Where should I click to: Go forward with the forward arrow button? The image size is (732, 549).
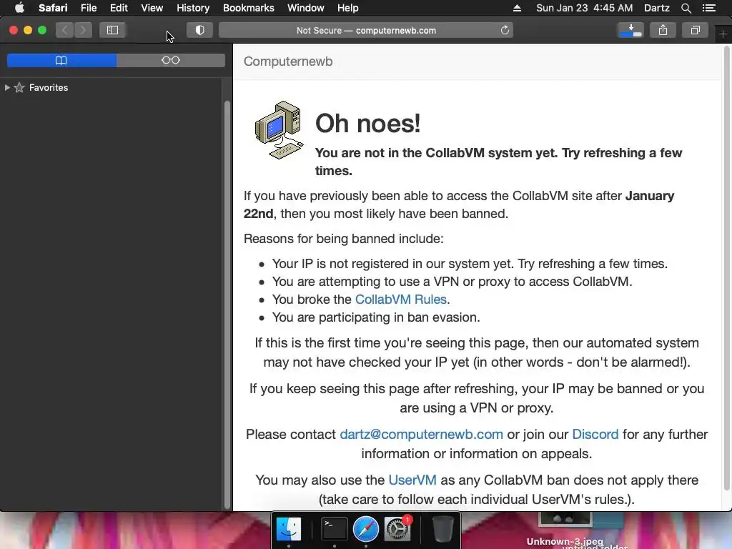[x=83, y=30]
